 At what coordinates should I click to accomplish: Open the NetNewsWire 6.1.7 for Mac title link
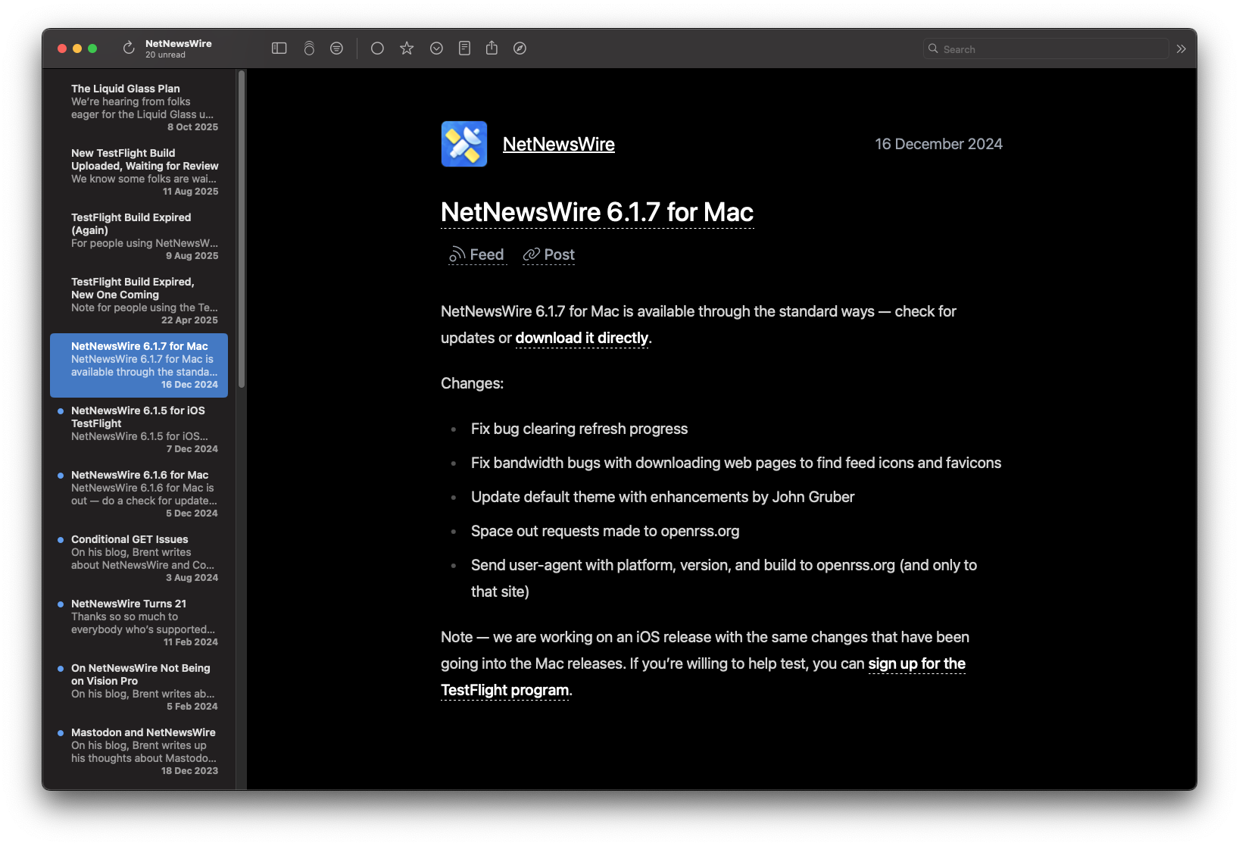point(598,213)
